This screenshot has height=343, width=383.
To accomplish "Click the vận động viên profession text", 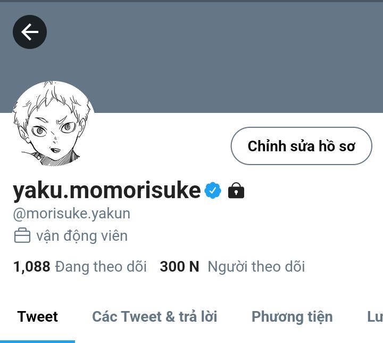I will 82,236.
